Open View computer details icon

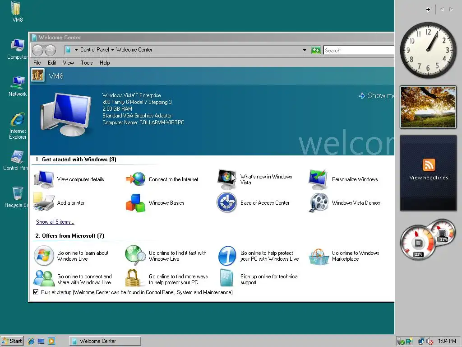point(44,179)
